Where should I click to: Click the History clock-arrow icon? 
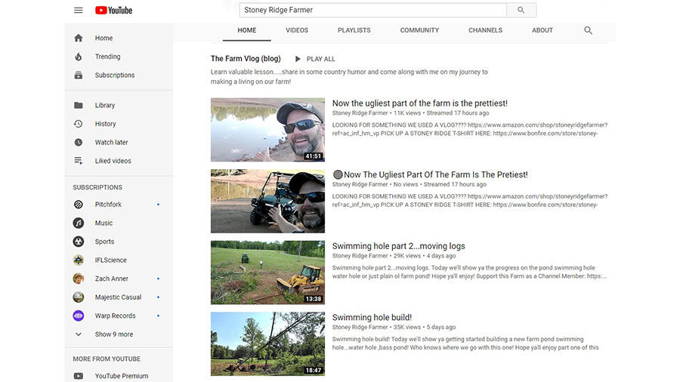(x=79, y=124)
